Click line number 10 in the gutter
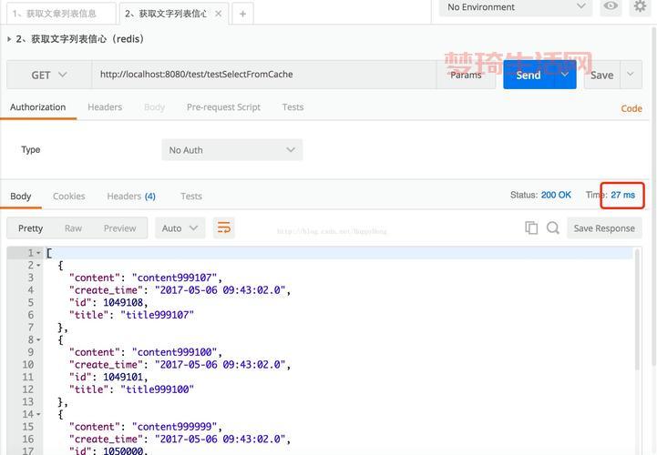Viewport: 657px width, 455px height. pos(27,365)
